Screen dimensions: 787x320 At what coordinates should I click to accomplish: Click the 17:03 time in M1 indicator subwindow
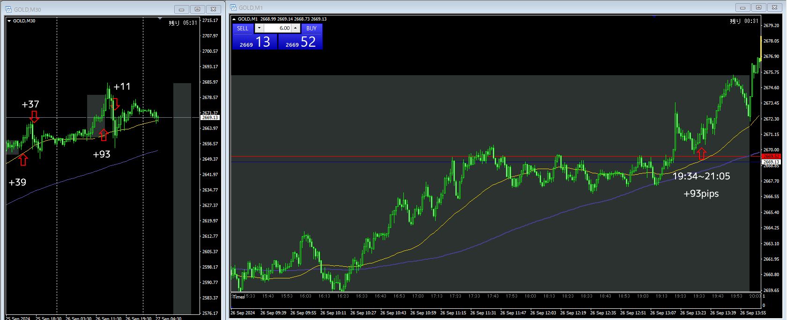point(418,296)
